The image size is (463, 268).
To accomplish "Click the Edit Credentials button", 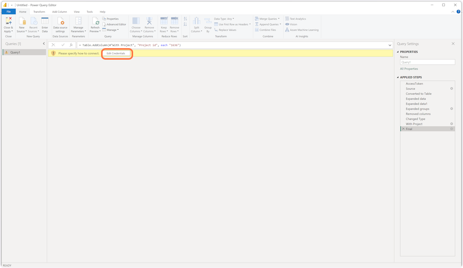I will click(x=116, y=54).
